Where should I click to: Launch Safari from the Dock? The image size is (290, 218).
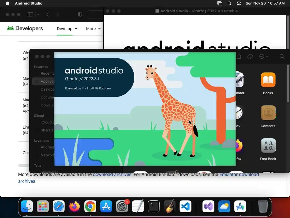pos(59,206)
